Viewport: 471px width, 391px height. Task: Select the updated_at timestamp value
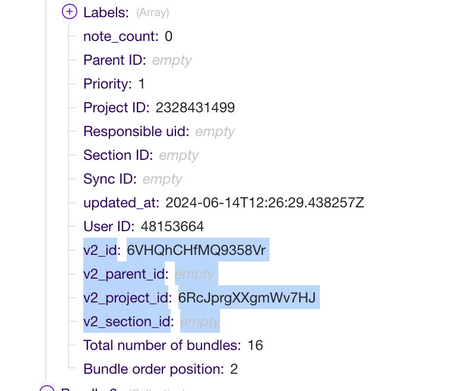265,203
